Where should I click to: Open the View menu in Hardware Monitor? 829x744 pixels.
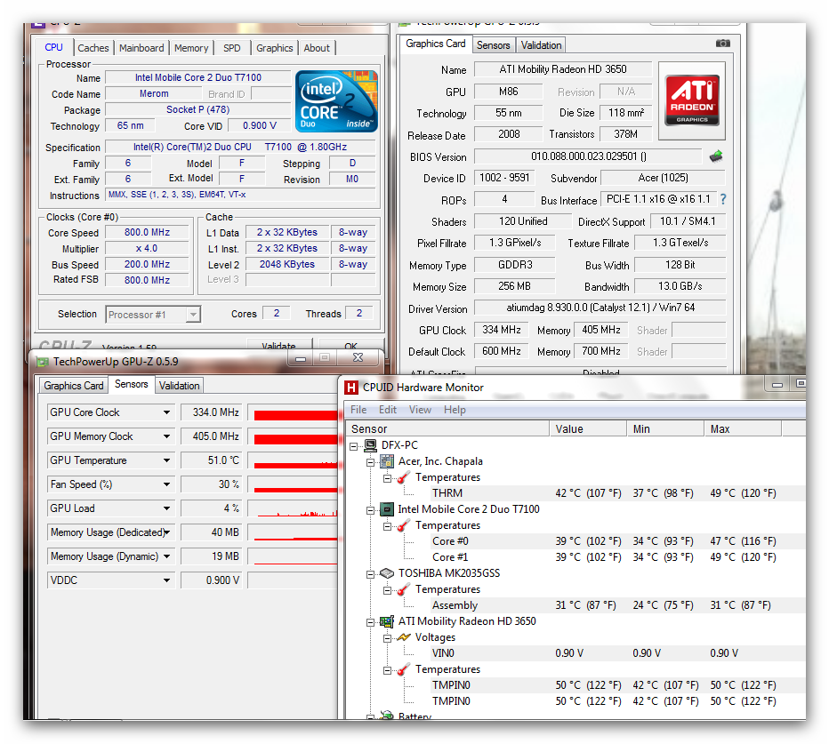(420, 410)
